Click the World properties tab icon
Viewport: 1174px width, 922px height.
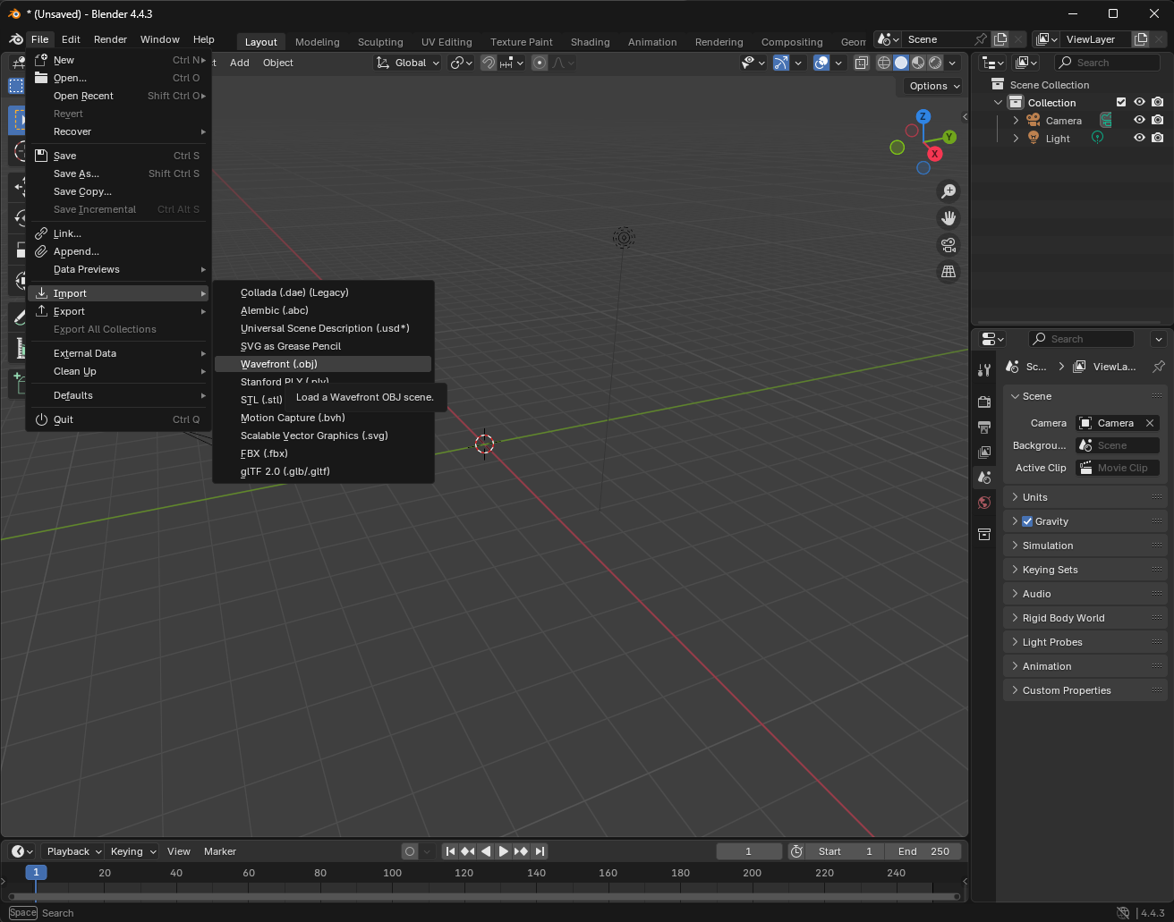click(x=984, y=503)
